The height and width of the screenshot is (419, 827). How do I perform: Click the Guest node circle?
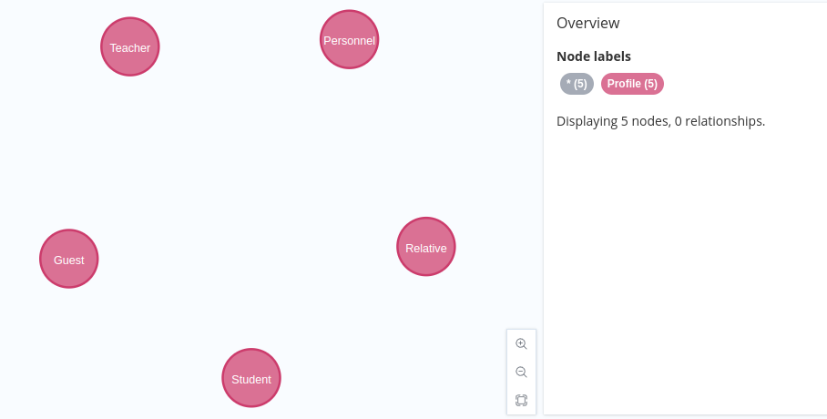click(x=69, y=259)
